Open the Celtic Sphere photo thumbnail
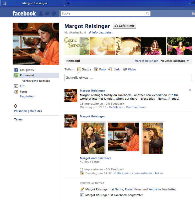Screen dimensions: 195x202 click(x=77, y=46)
